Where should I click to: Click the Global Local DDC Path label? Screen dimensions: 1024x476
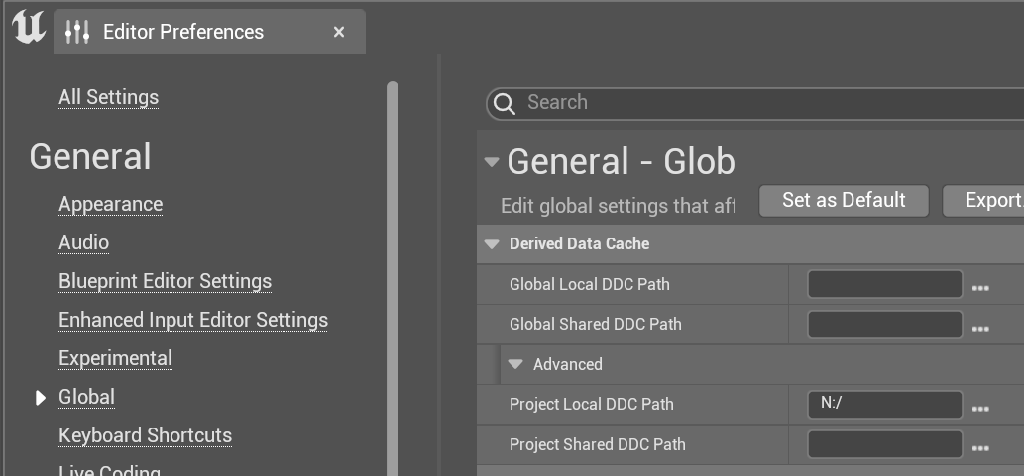coord(589,284)
